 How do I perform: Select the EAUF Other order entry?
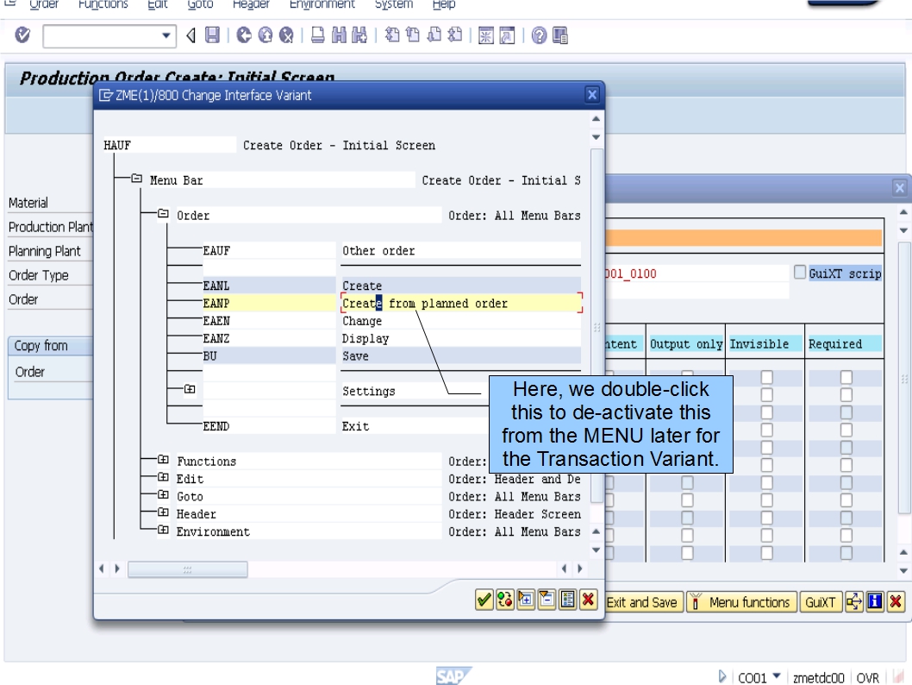(391, 250)
